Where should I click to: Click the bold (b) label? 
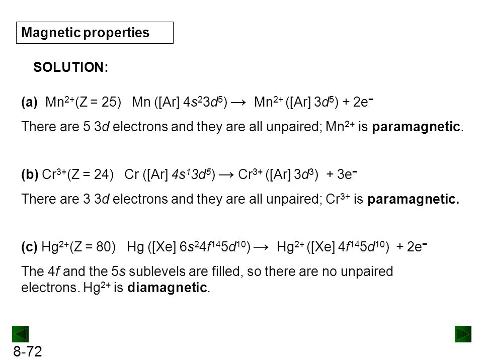point(30,174)
